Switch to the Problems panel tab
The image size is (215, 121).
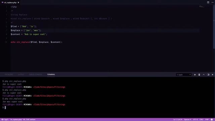point(9,75)
